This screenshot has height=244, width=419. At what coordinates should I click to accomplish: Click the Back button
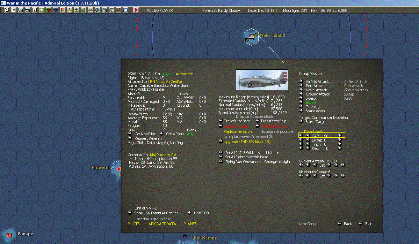point(348,224)
